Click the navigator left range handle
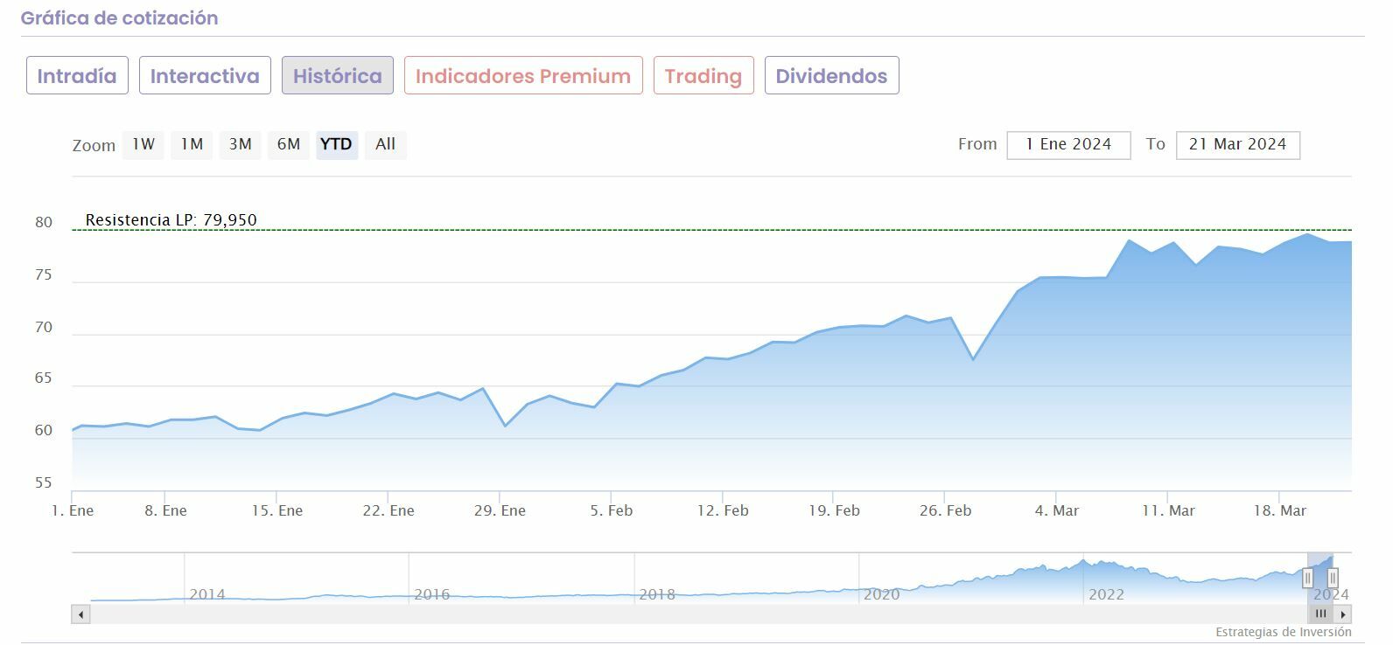Image resolution: width=1393 pixels, height=645 pixels. 1307,578
